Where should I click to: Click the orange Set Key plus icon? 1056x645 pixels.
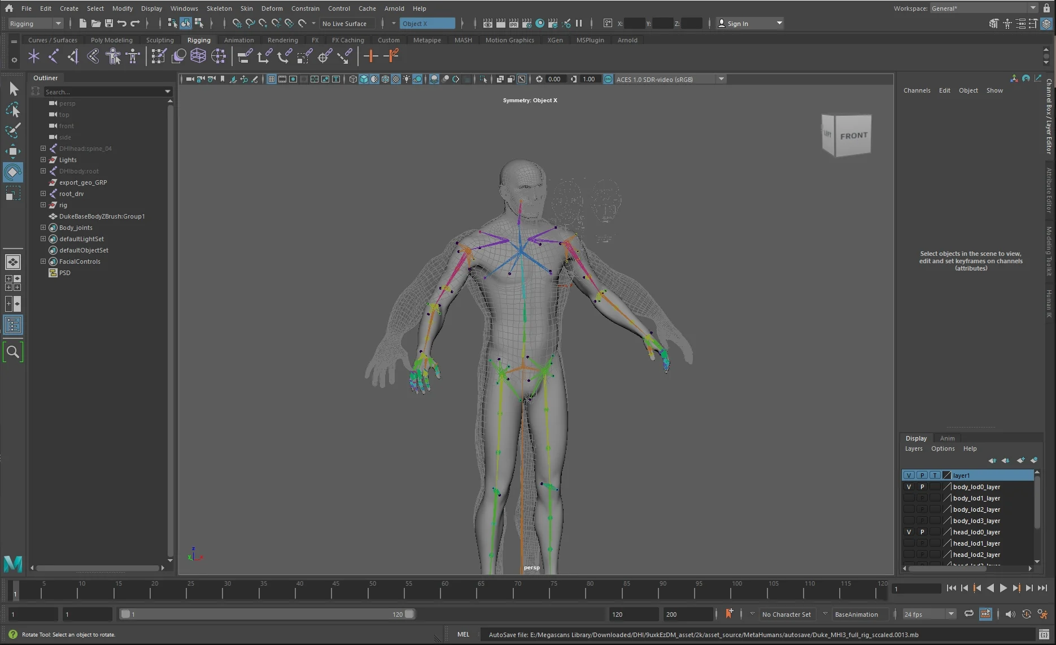370,56
